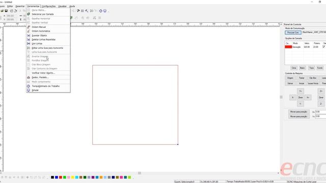Choose Ordem Manual from Ferramentas menu
326x183 pixels.
48,27
